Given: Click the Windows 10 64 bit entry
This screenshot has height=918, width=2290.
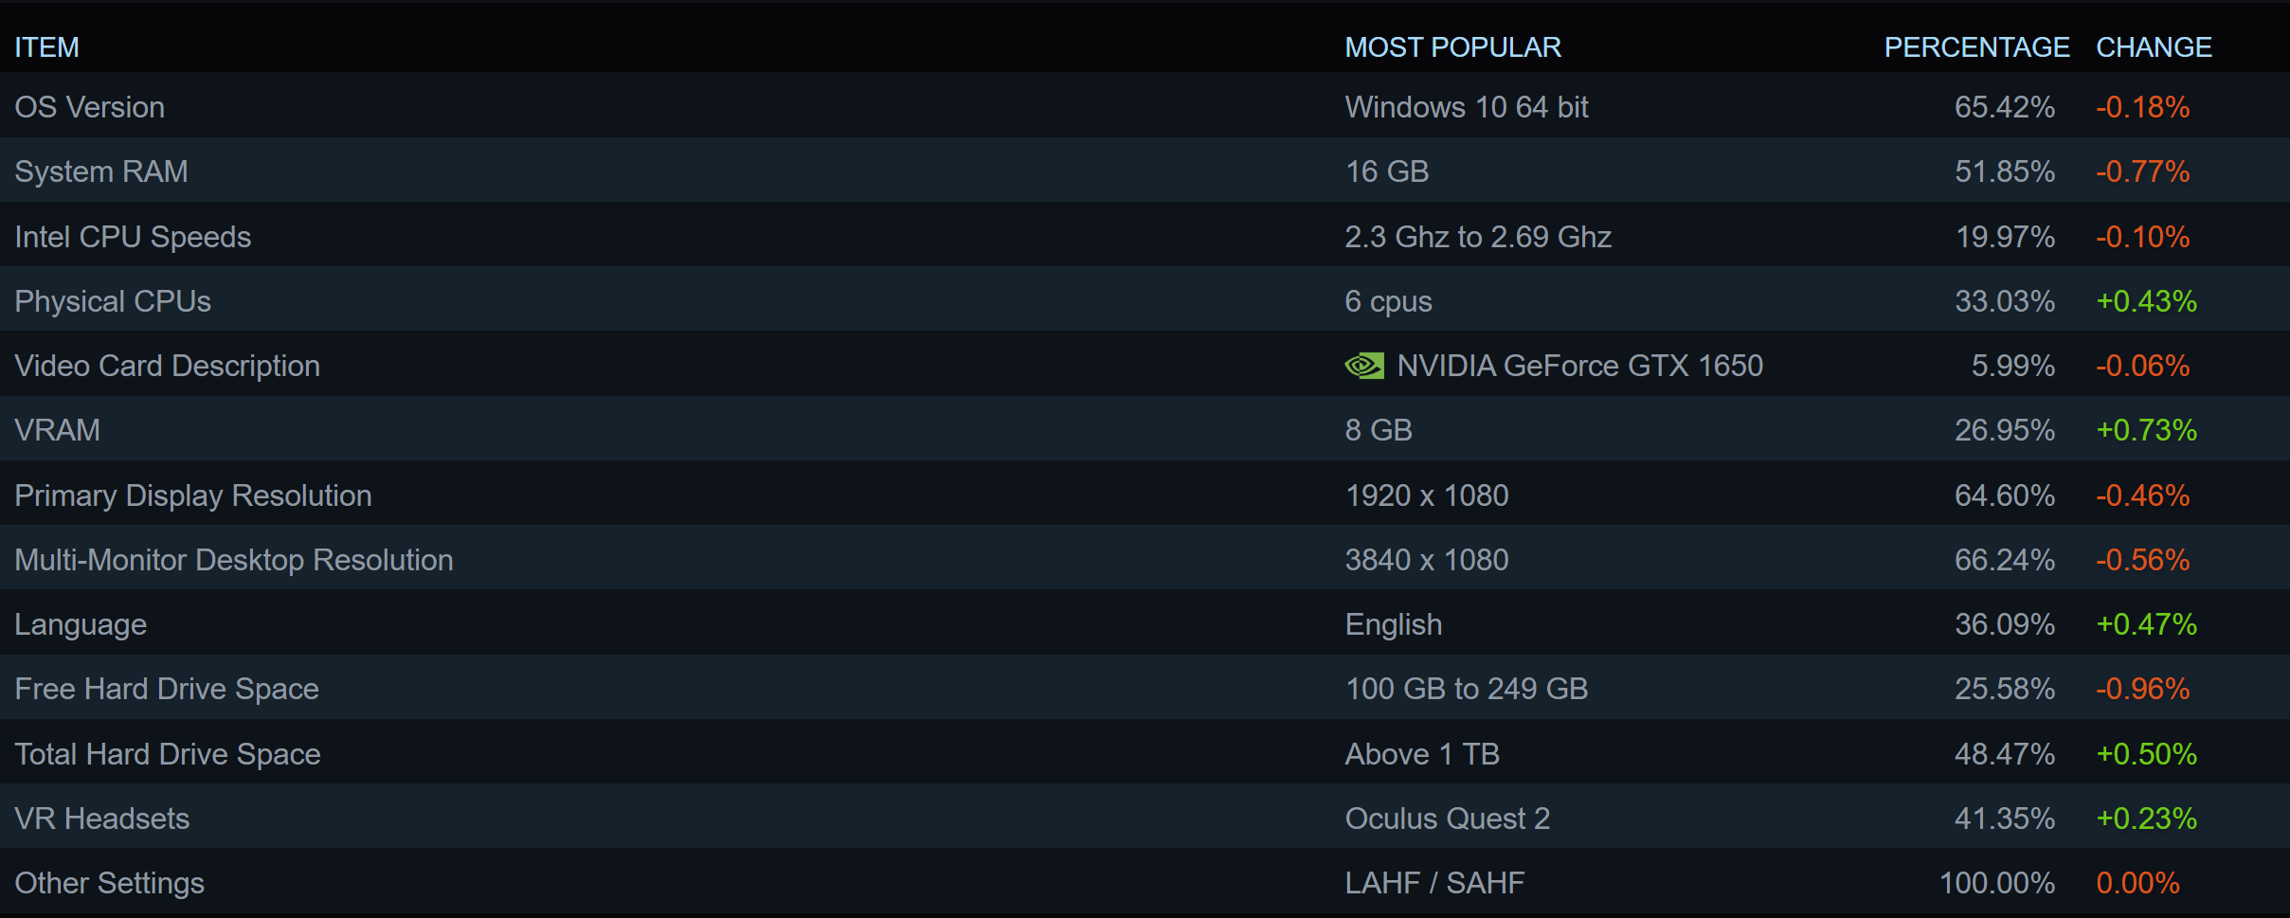Looking at the screenshot, I should (x=1467, y=107).
